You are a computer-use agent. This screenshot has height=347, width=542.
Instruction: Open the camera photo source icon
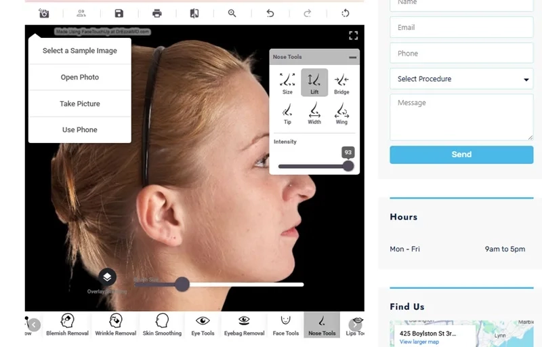[x=44, y=13]
